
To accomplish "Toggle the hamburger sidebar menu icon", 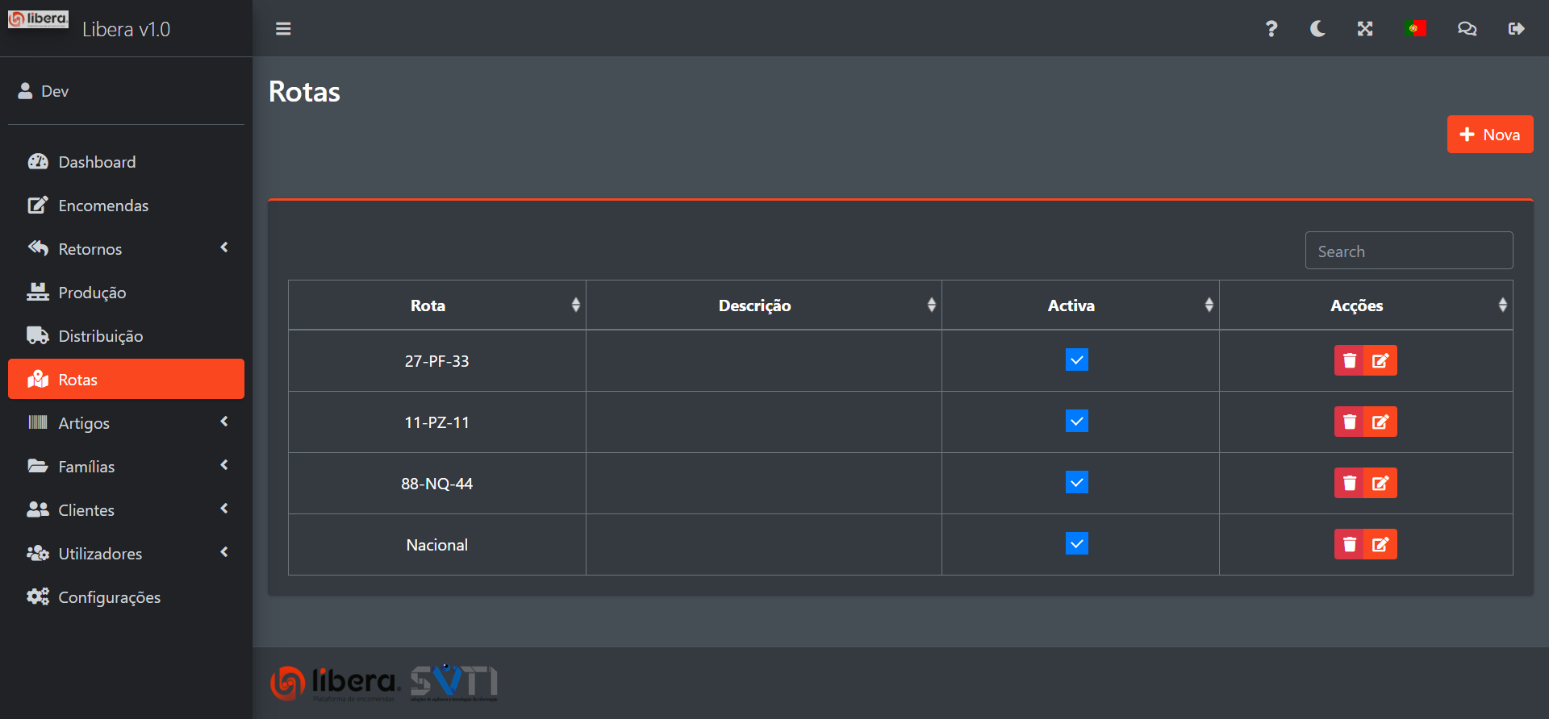I will (x=283, y=29).
